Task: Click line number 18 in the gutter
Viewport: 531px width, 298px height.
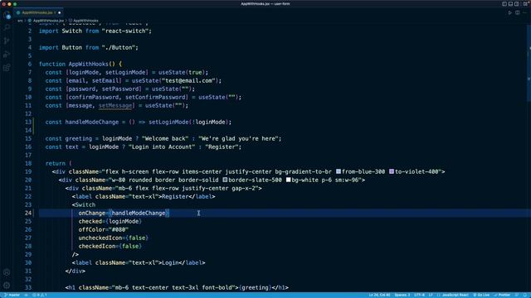Action: pos(27,163)
